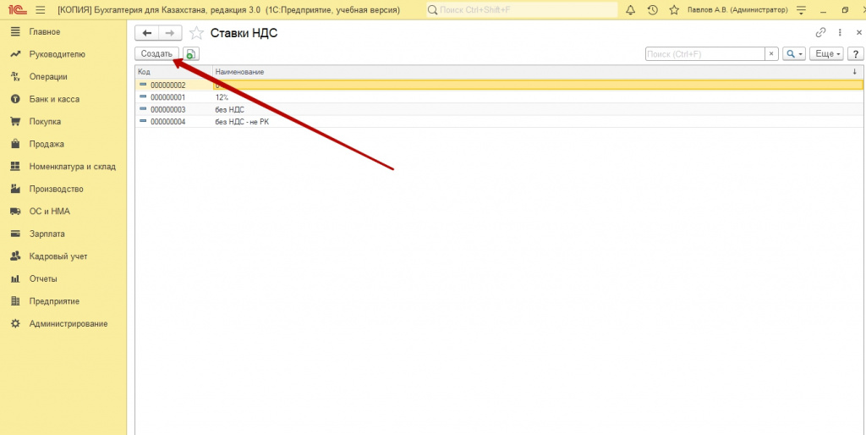Select row with code 000000002
Image resolution: width=866 pixels, height=435 pixels.
pyautogui.click(x=168, y=85)
